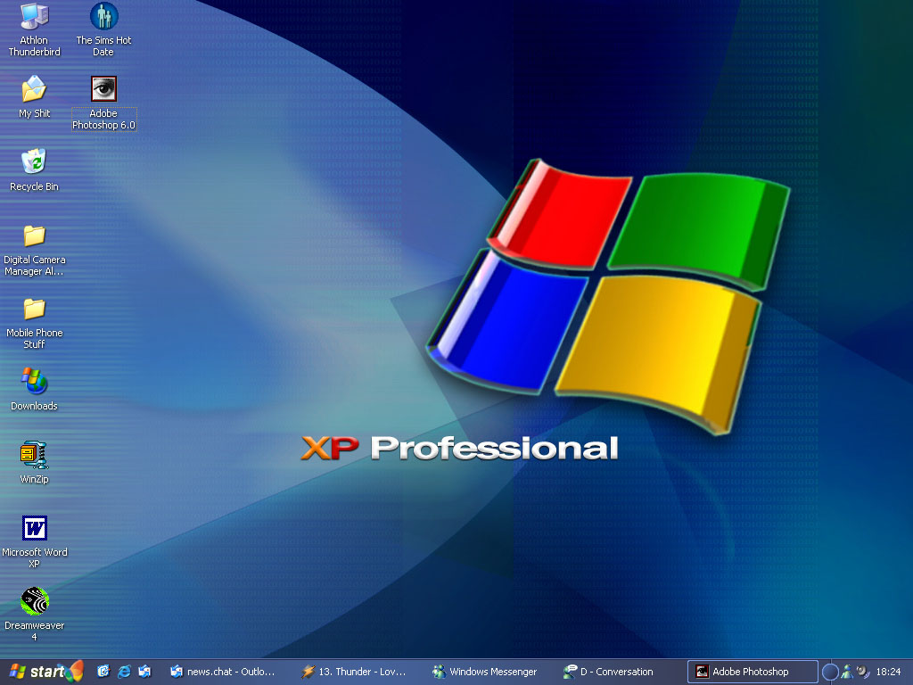This screenshot has width=913, height=685.
Task: Open the Downloads desktop shortcut
Action: [34, 382]
